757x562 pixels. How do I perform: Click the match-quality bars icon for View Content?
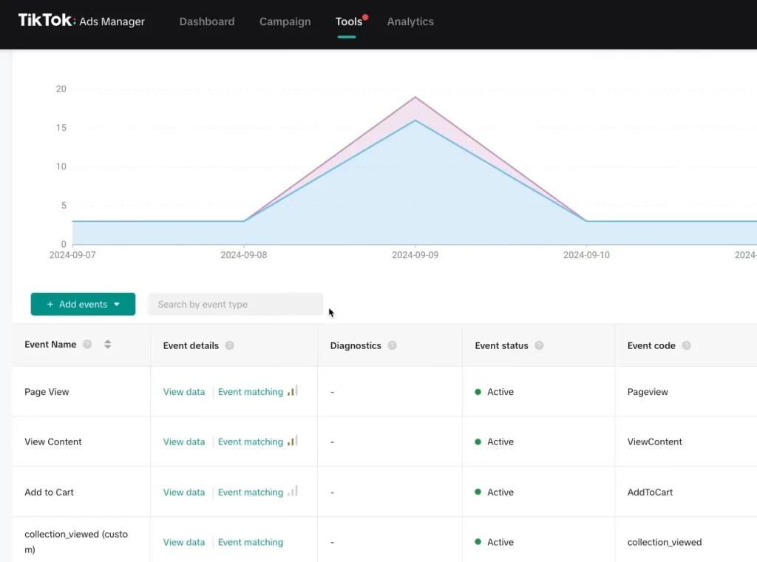coord(293,441)
